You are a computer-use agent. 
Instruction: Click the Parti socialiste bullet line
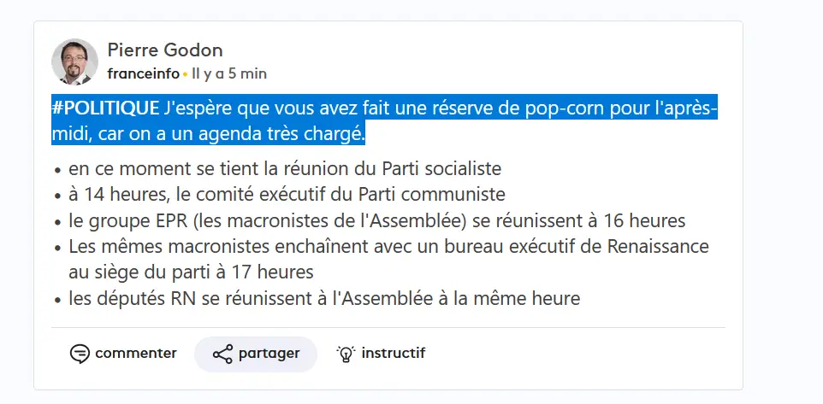pyautogui.click(x=284, y=167)
